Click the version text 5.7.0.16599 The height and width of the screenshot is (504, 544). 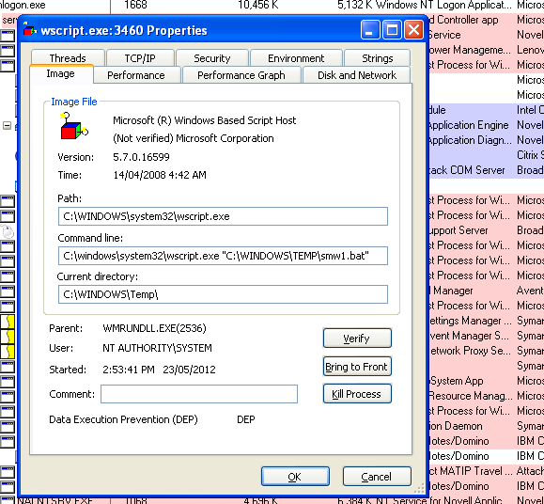141,157
